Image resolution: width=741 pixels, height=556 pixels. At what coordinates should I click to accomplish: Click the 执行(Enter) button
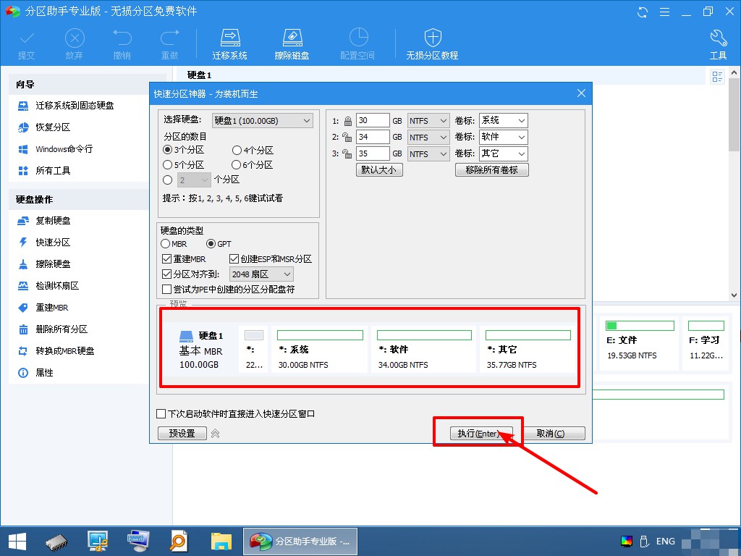point(481,434)
